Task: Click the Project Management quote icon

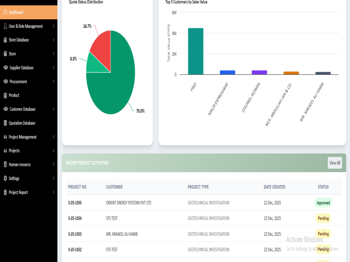Action: point(5,137)
